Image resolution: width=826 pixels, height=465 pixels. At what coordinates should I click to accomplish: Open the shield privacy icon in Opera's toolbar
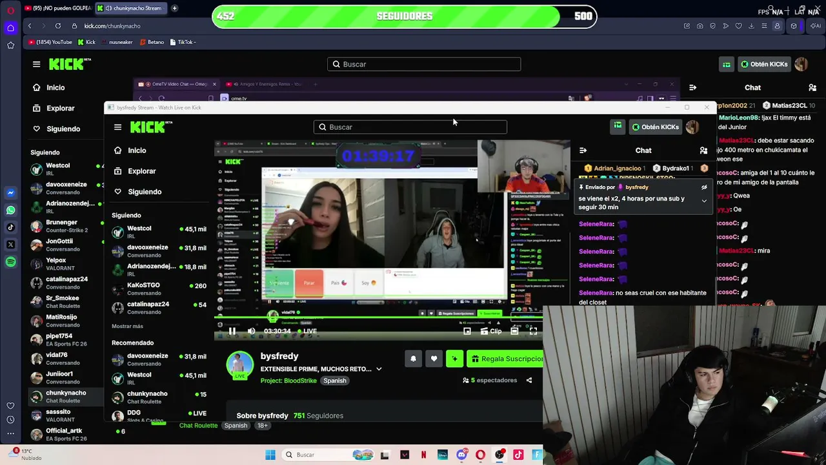(712, 26)
